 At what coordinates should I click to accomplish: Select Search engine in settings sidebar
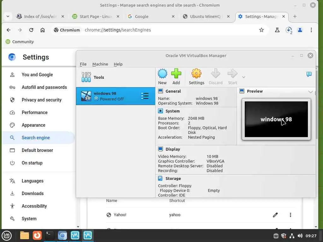(x=38, y=138)
